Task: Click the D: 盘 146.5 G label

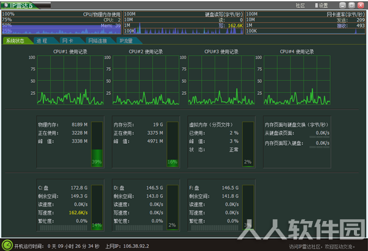Action: tap(138, 188)
